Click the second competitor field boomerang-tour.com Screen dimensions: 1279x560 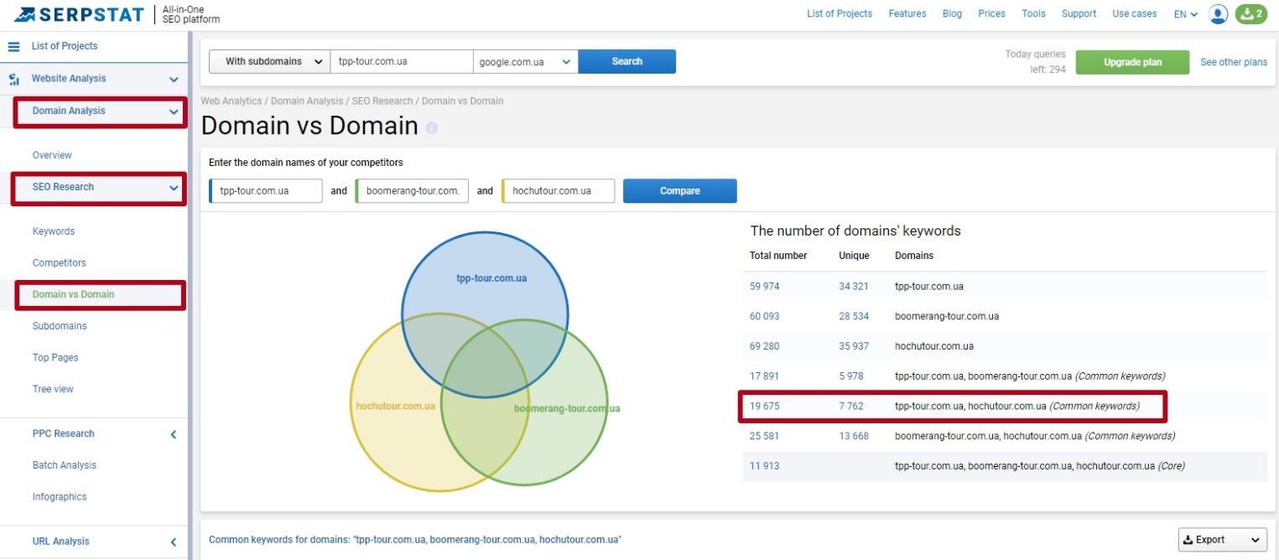[x=412, y=191]
